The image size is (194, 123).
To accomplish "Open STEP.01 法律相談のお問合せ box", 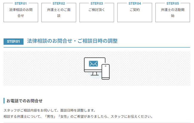I will (21, 12).
